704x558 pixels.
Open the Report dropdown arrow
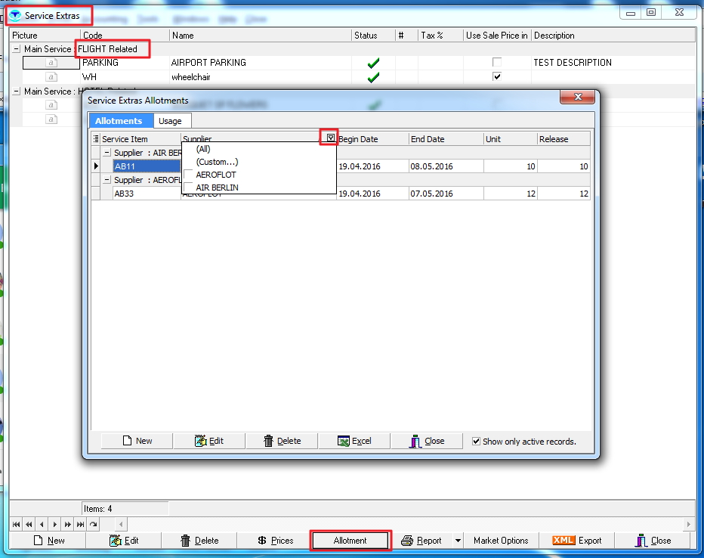(457, 541)
